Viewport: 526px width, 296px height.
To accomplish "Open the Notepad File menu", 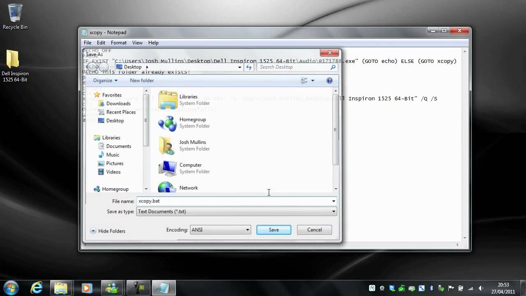I will coord(88,43).
